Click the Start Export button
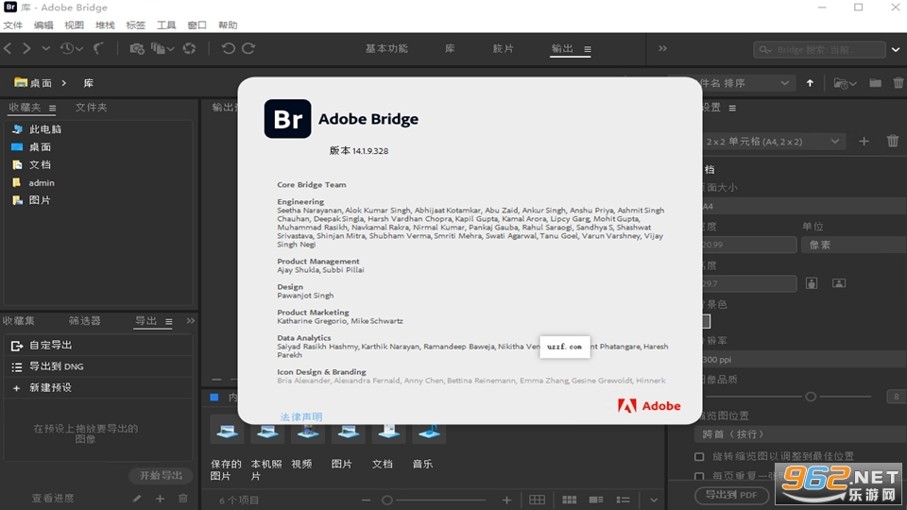This screenshot has height=510, width=907. pos(161,475)
